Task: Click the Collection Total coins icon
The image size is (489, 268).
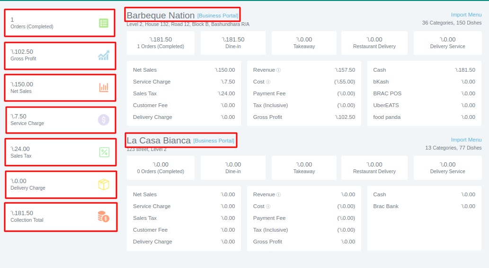Action: click(x=104, y=217)
